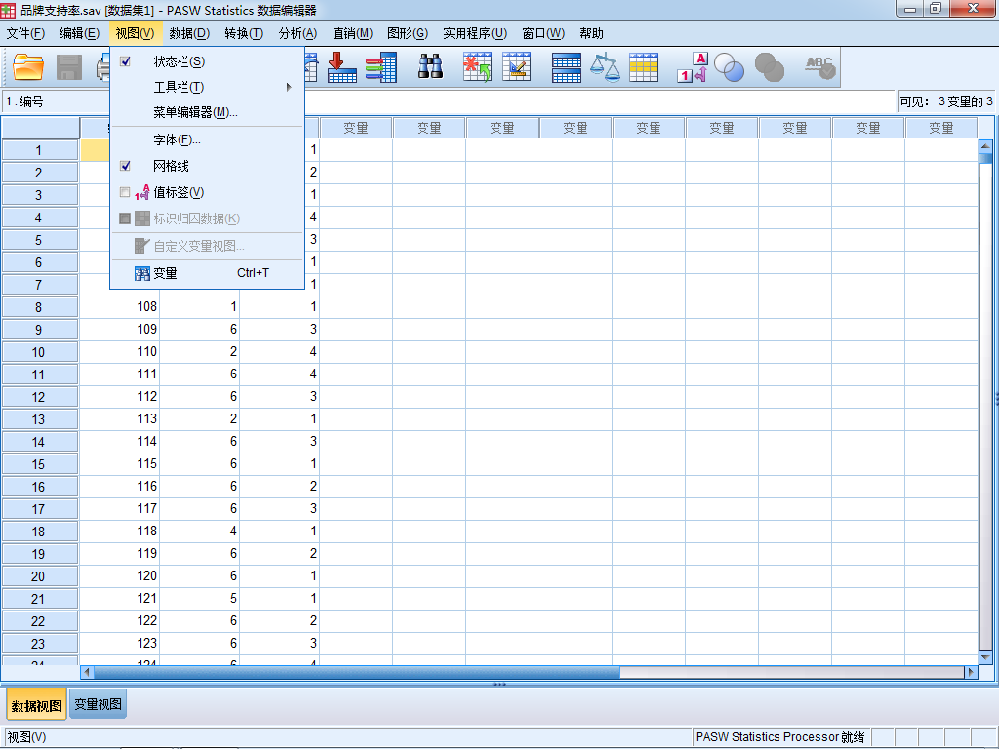Viewport: 999px width, 749px height.
Task: Click the Save file floppy disk icon
Action: (69, 67)
